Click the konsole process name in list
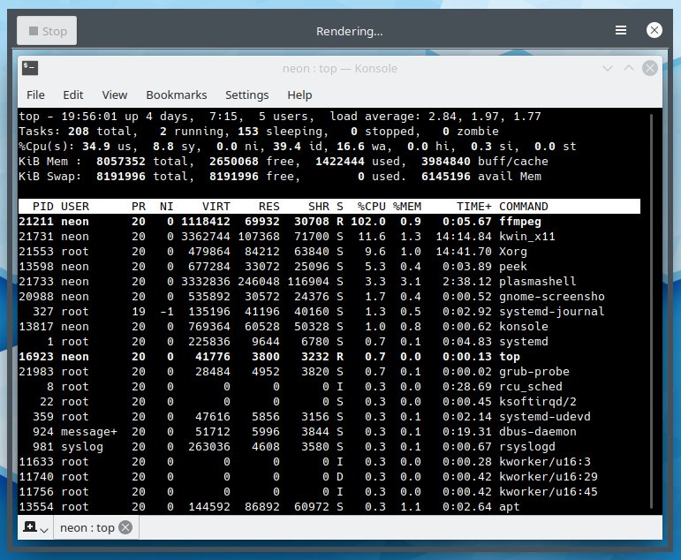Screen dimensions: 681x560 (x=524, y=327)
